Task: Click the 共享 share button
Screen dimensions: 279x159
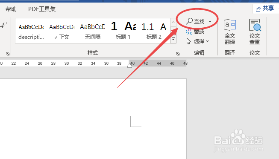Action: (265, 9)
